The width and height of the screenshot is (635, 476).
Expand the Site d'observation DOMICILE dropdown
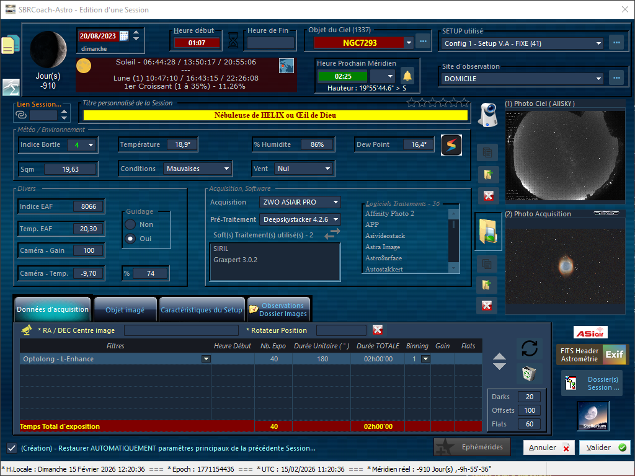(x=598, y=79)
